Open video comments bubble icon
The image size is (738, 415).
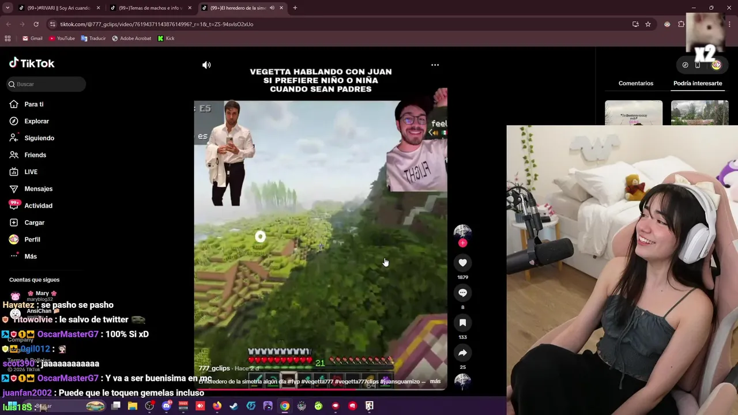462,293
